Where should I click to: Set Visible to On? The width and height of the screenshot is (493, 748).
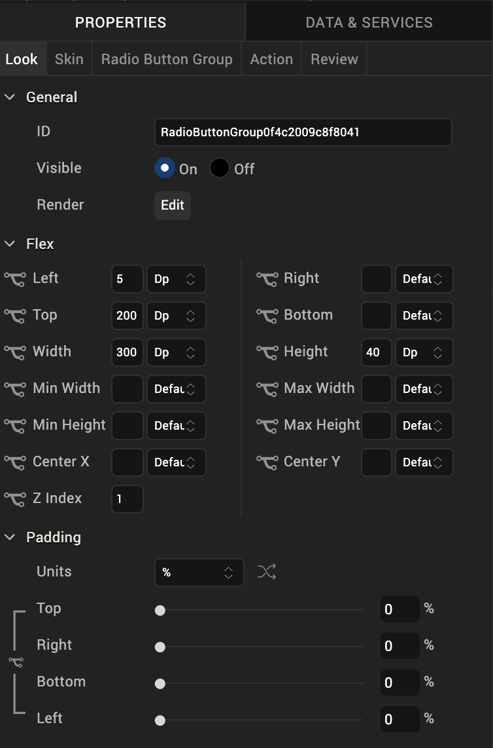pos(165,168)
